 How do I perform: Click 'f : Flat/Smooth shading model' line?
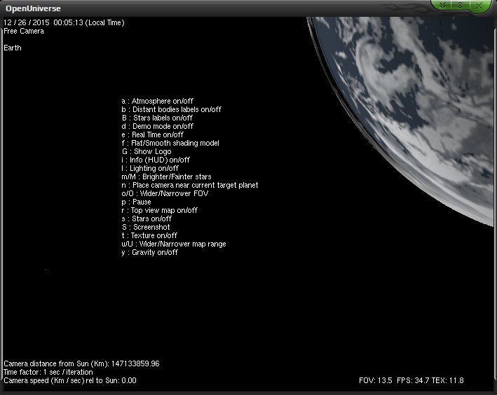click(x=170, y=143)
